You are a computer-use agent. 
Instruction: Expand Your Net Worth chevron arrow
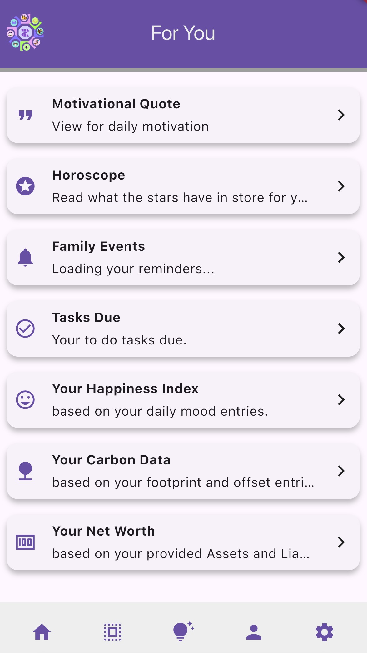click(341, 542)
